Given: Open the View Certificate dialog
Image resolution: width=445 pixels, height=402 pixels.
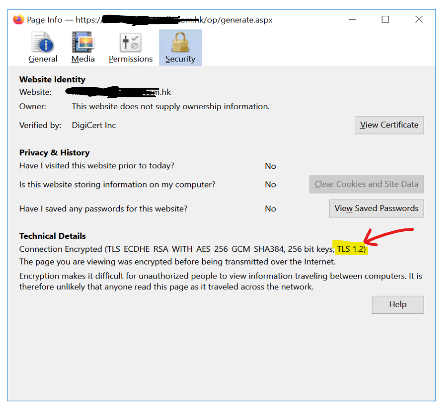Looking at the screenshot, I should point(389,125).
